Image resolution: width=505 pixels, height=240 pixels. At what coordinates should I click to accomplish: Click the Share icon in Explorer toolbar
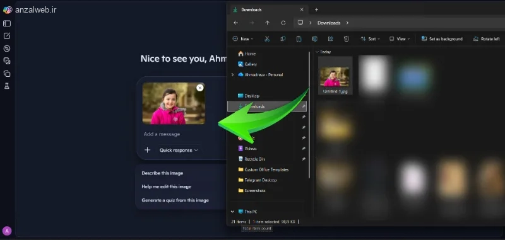330,39
